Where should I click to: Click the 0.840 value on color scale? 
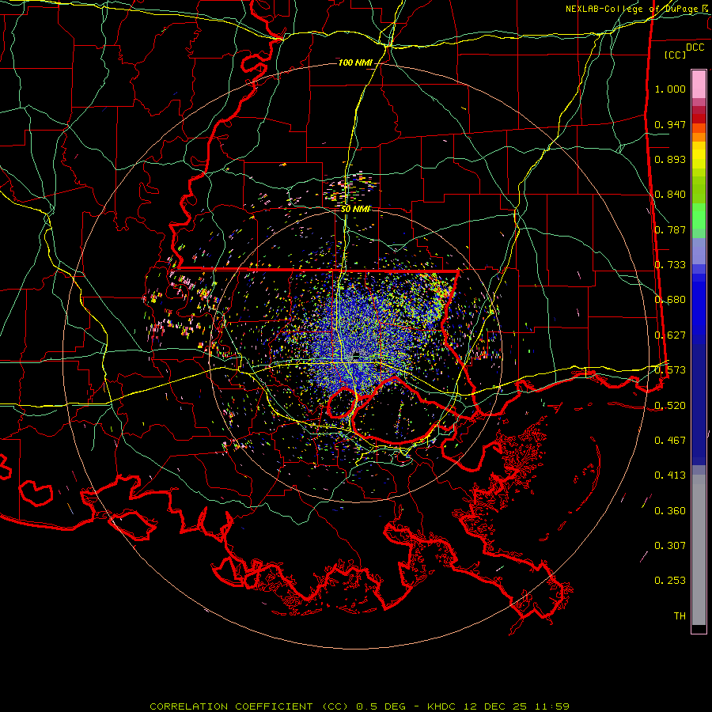[670, 195]
